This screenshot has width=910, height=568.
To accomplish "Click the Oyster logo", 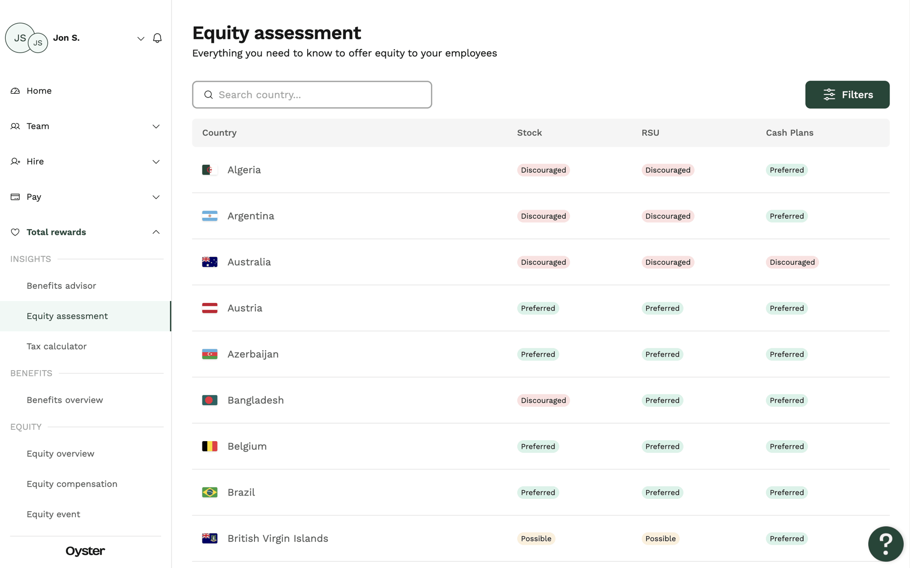I will pos(85,551).
